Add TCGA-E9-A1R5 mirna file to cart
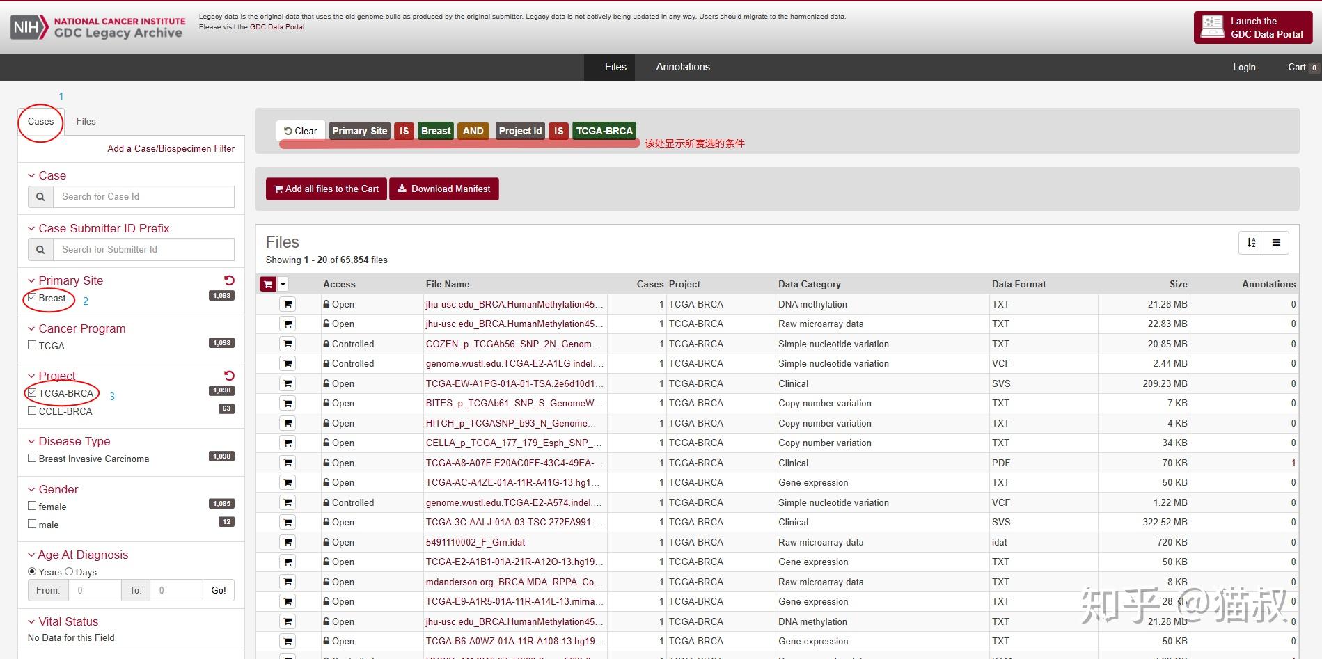This screenshot has height=659, width=1322. [288, 602]
